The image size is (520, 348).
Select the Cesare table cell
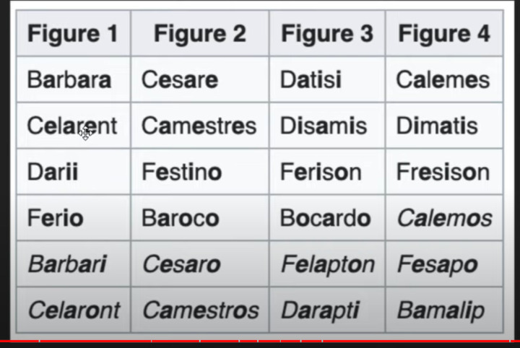pyautogui.click(x=179, y=79)
